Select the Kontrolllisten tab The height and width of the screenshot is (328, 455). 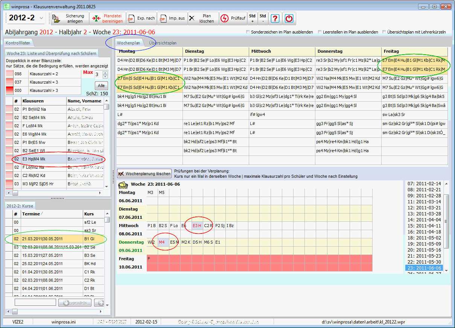click(x=18, y=43)
